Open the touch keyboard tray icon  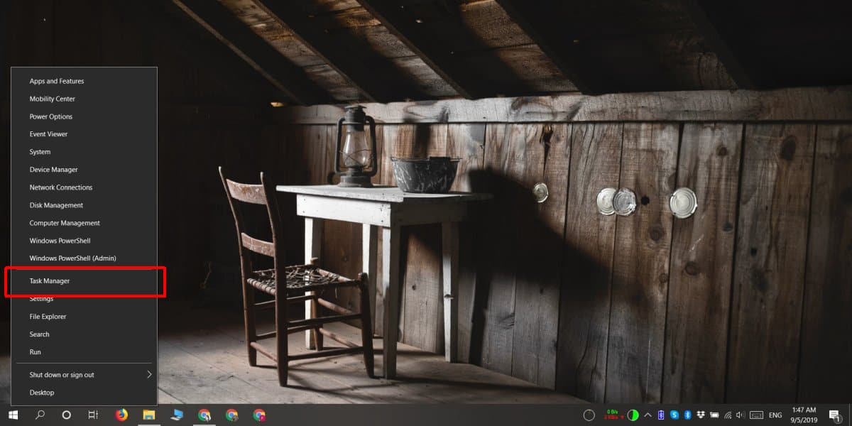click(x=756, y=415)
